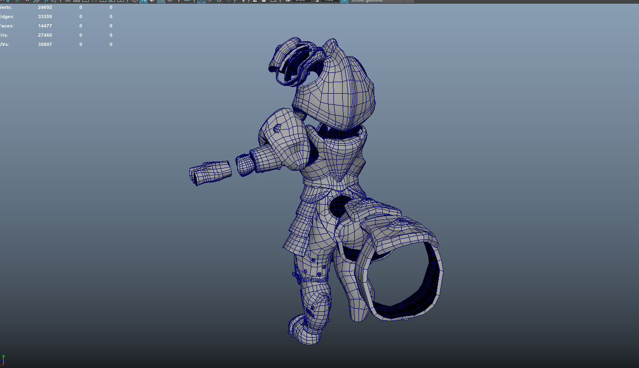
Task: Click the UVs label in the poly count HUD
Action: [5, 45]
